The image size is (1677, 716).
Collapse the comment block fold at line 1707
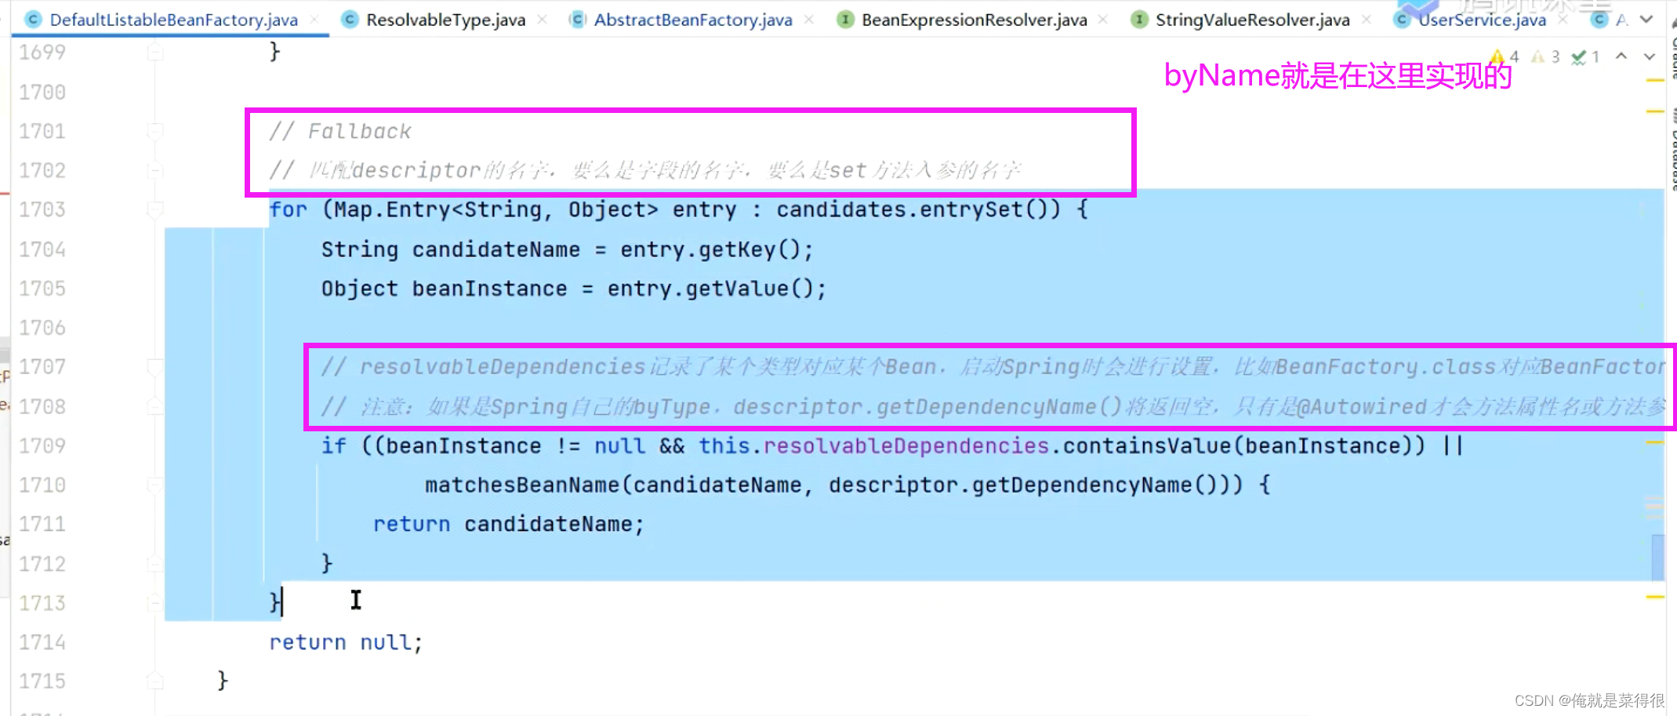(155, 366)
